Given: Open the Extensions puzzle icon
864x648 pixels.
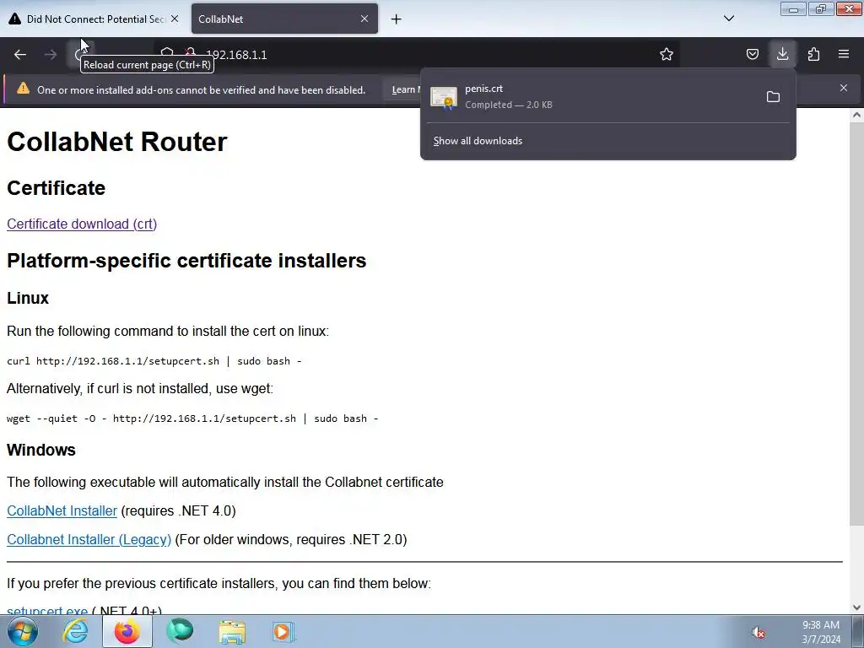Looking at the screenshot, I should (813, 54).
